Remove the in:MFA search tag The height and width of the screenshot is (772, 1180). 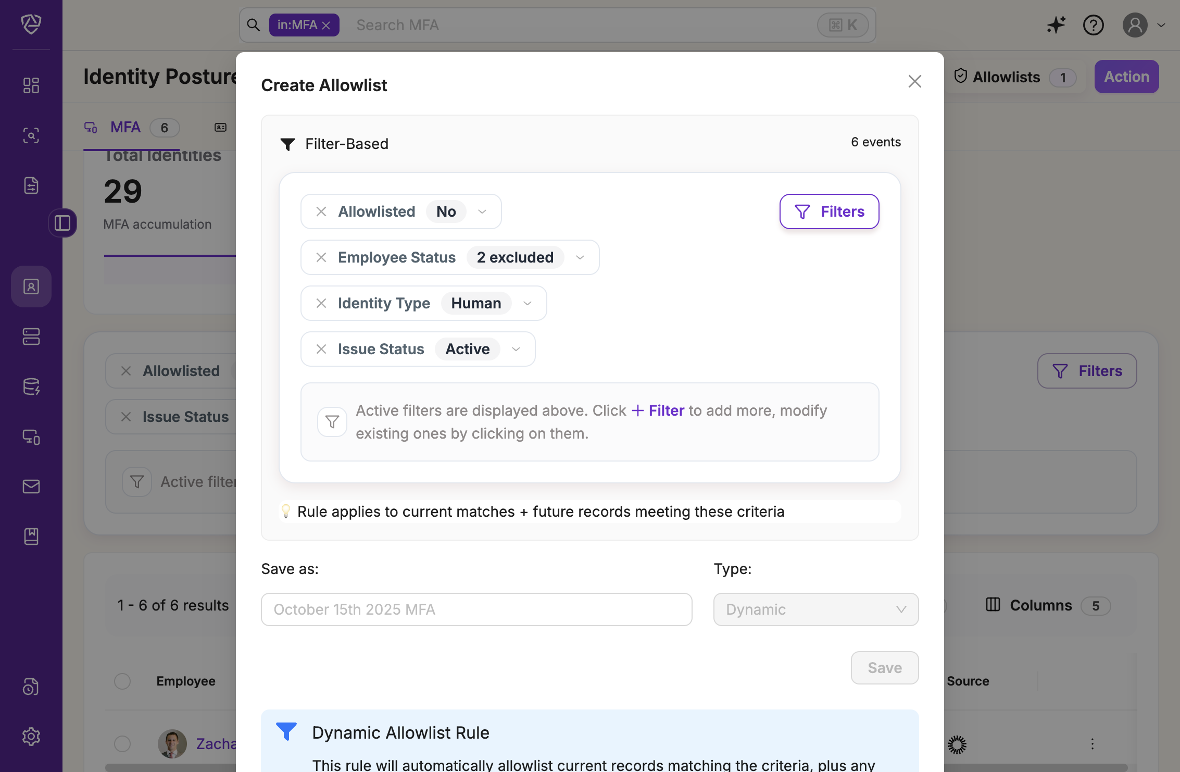[327, 26]
